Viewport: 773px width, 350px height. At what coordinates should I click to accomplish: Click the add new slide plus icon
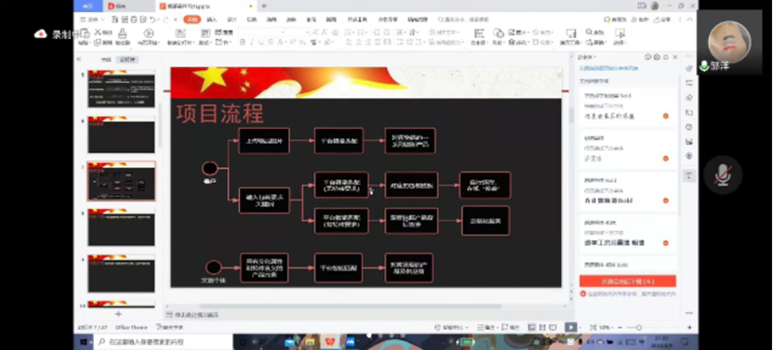point(118,314)
